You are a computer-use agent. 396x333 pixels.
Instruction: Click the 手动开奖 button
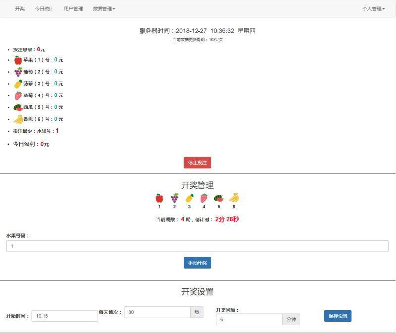click(x=198, y=263)
